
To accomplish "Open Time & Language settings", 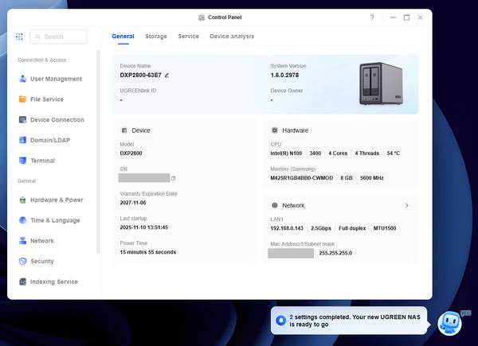I will [54, 220].
